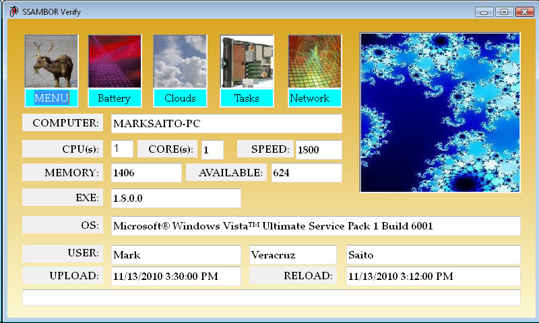Click the circuit board Tasks image
The width and height of the screenshot is (539, 323).
click(x=247, y=61)
